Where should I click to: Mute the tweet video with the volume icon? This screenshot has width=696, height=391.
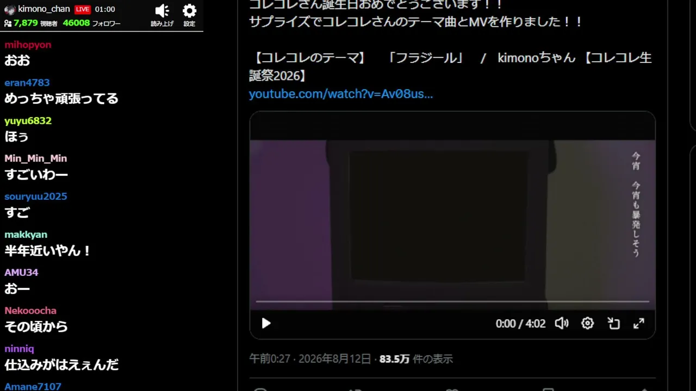(x=562, y=324)
